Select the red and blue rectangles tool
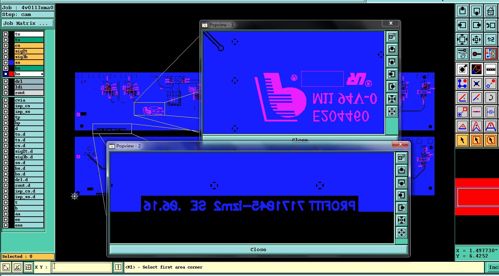The height and width of the screenshot is (276, 499). coord(477,69)
